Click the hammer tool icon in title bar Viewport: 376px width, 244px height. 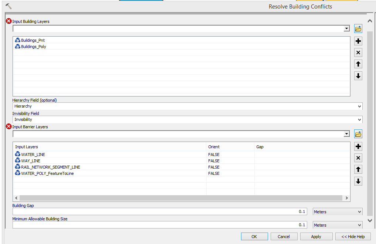coord(9,6)
